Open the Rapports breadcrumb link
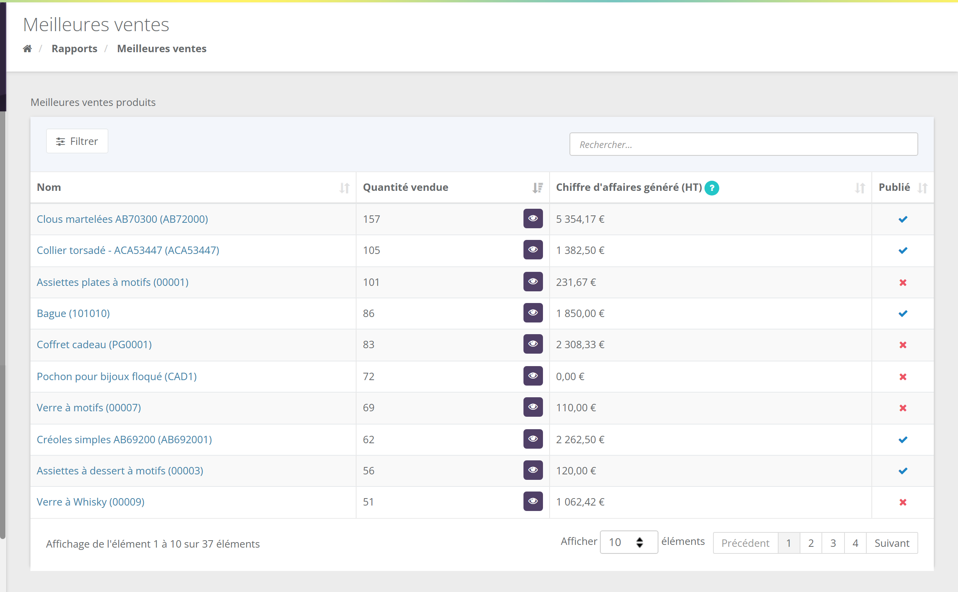The image size is (958, 592). (x=74, y=49)
